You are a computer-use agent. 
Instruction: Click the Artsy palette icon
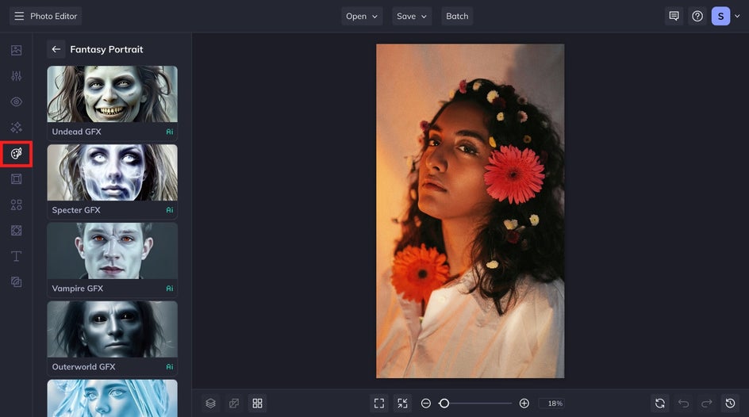16,154
